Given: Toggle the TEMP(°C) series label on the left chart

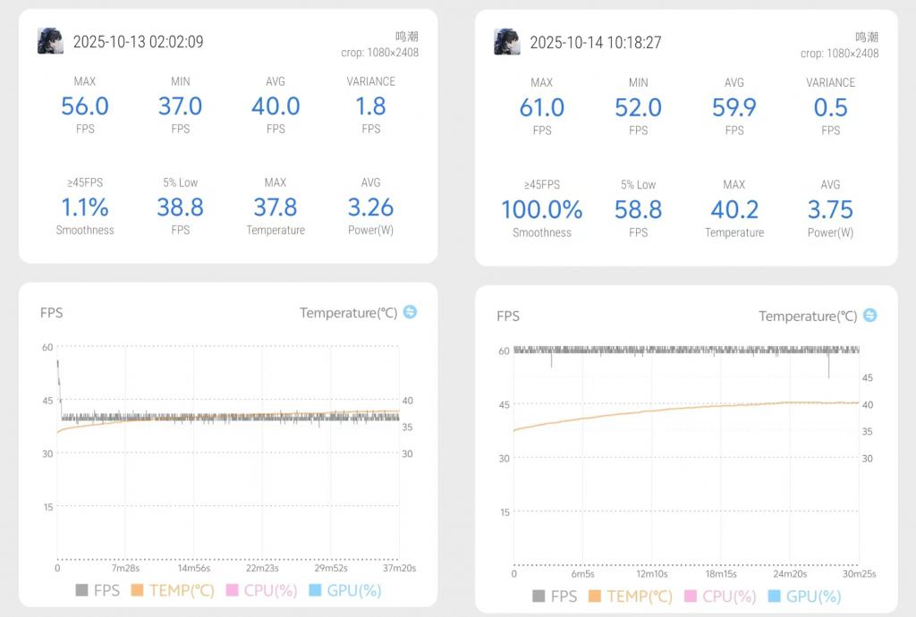Looking at the screenshot, I should tap(182, 590).
